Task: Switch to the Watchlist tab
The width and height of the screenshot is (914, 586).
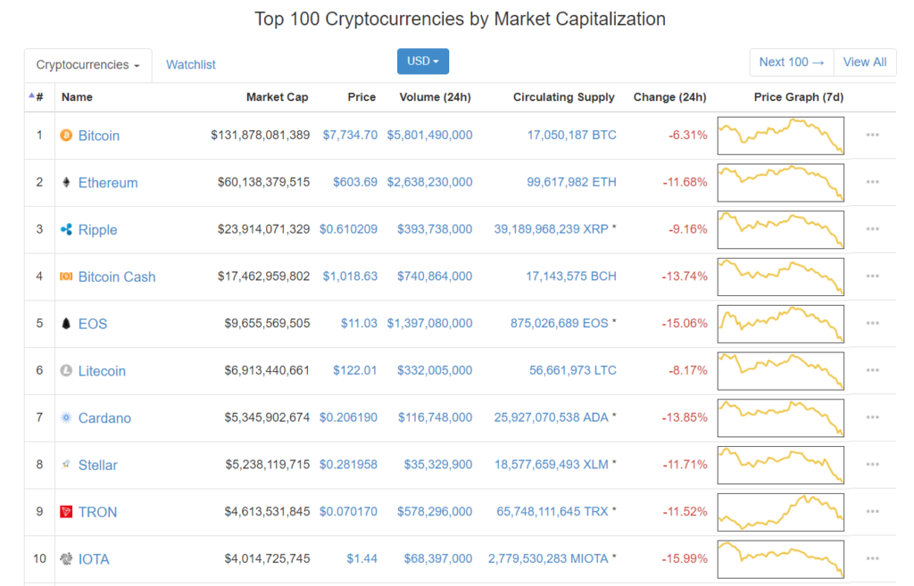Action: pyautogui.click(x=191, y=64)
